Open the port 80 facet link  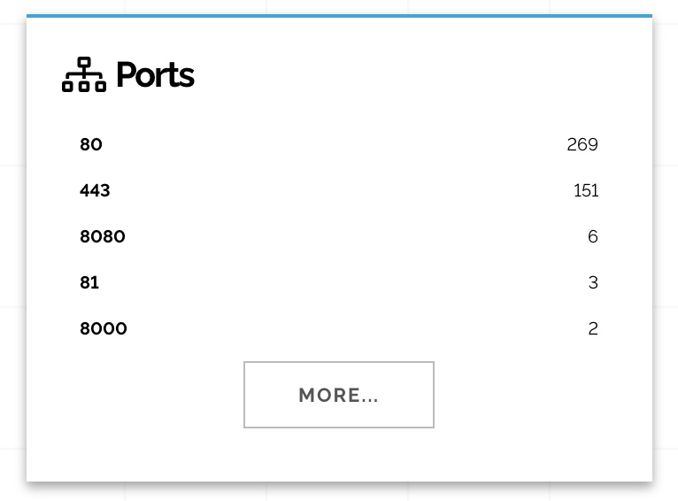(91, 144)
